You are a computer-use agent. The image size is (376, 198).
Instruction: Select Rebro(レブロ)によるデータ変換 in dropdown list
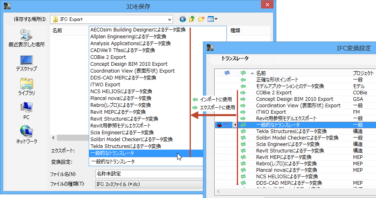121,105
